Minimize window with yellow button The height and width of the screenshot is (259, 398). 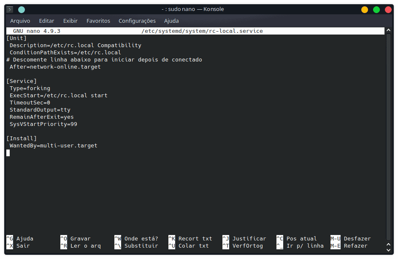click(x=365, y=10)
